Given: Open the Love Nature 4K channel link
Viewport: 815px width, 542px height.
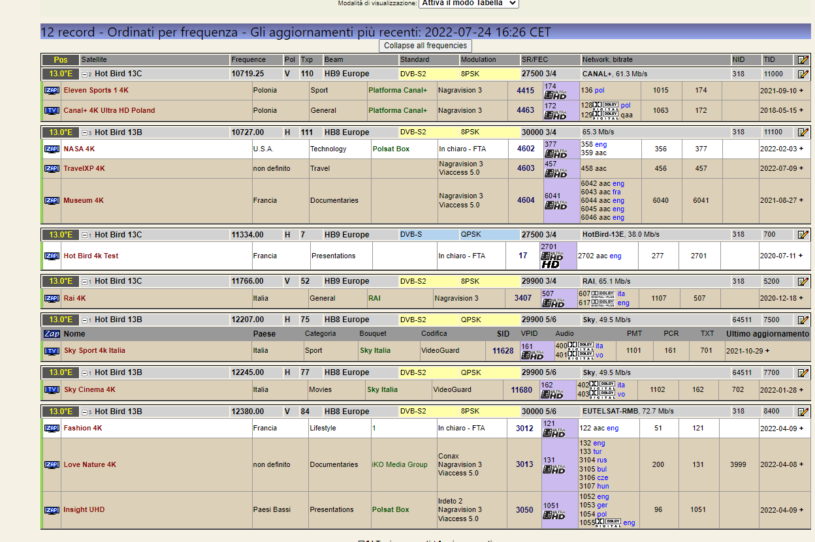Looking at the screenshot, I should 89,465.
